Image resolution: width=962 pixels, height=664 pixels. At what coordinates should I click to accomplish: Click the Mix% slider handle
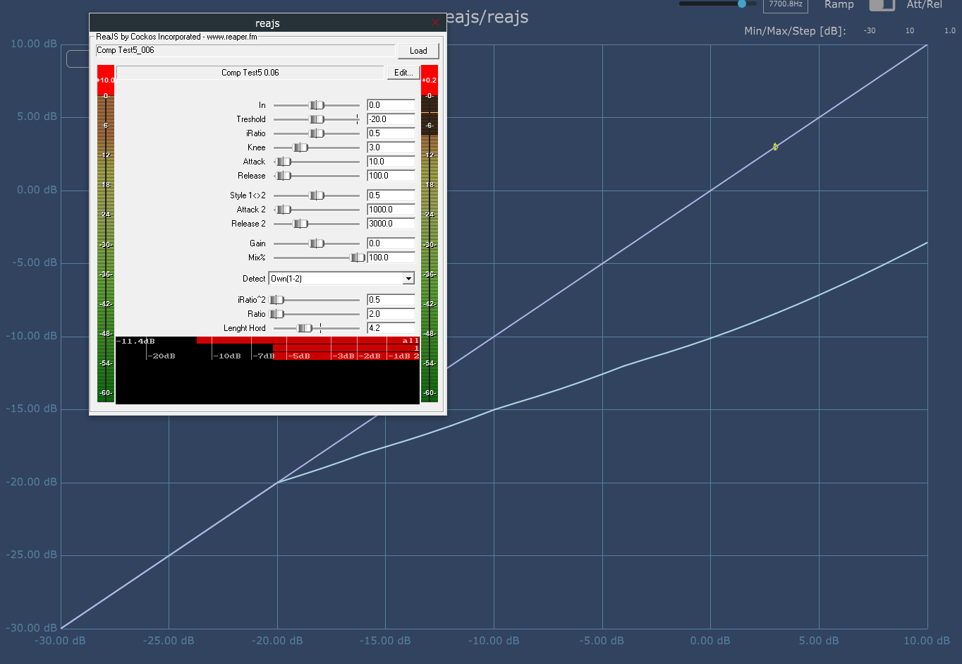[x=358, y=258]
